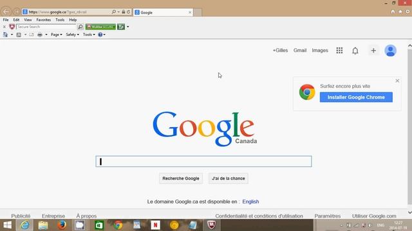Click the McAfee SECURE green badge
412x231 pixels.
tap(100, 27)
